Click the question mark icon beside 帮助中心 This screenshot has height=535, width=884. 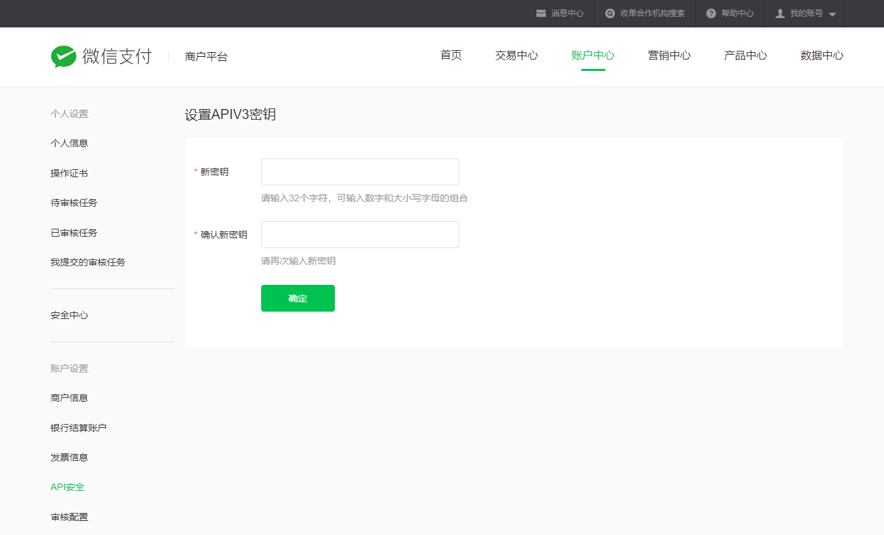point(711,13)
